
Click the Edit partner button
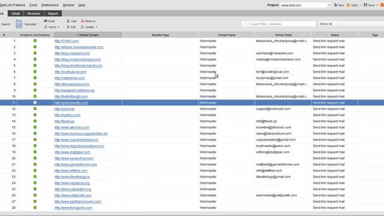(71, 27)
